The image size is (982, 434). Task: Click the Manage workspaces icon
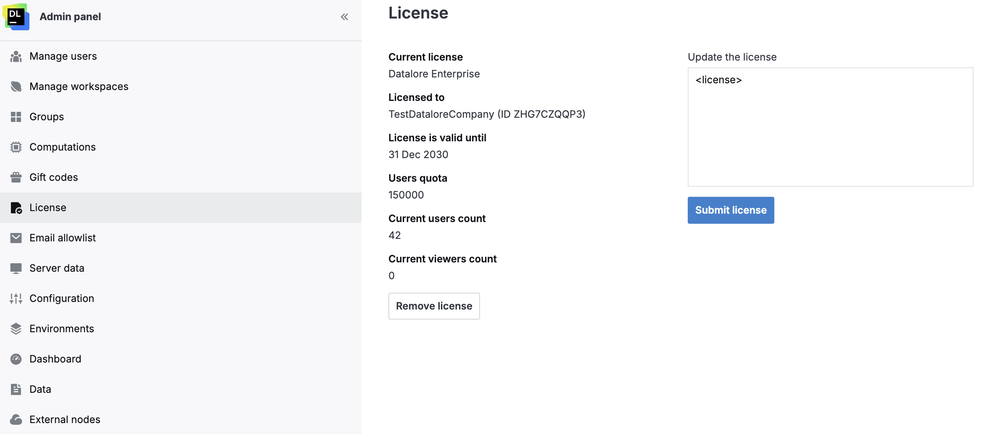pyautogui.click(x=16, y=86)
